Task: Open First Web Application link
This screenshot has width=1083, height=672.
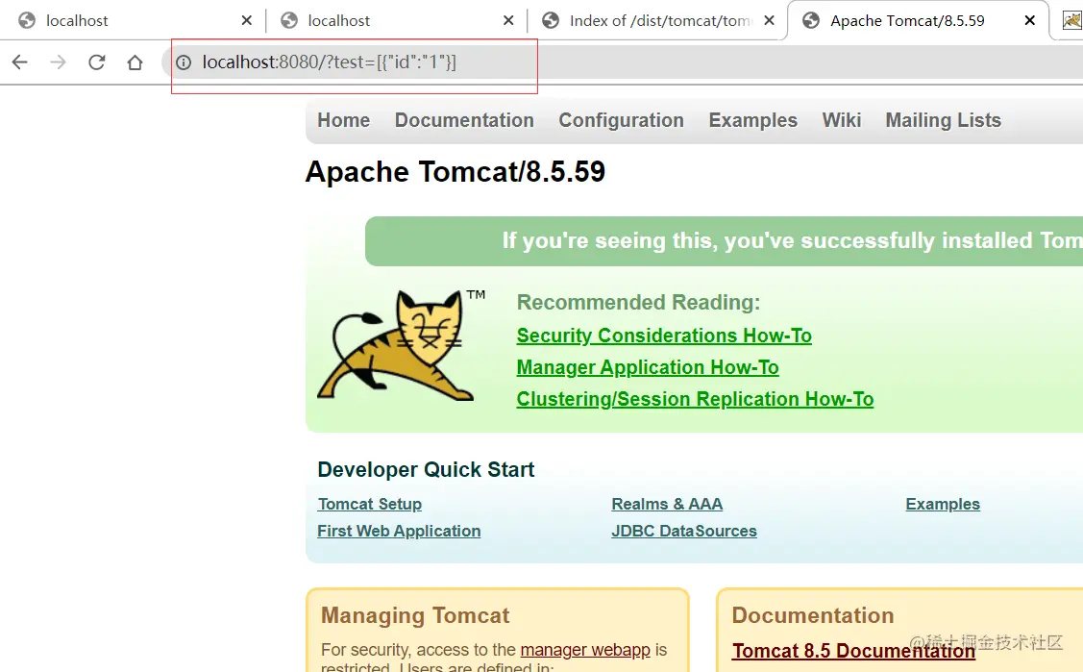Action: tap(399, 531)
